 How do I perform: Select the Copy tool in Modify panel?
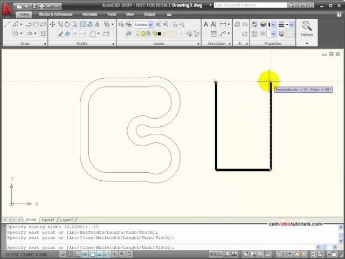(60, 24)
